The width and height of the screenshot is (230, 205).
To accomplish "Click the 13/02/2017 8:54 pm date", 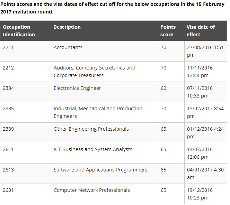I will click(205, 112).
